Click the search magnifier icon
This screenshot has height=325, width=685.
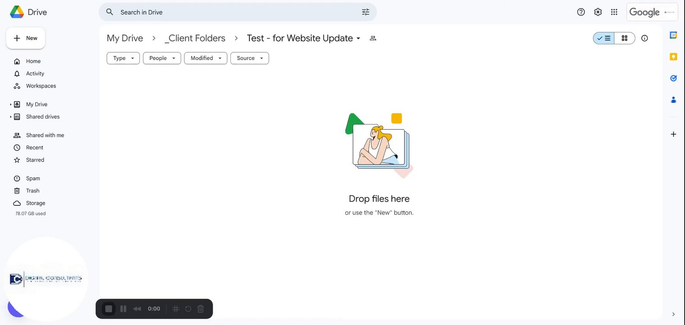(x=110, y=12)
